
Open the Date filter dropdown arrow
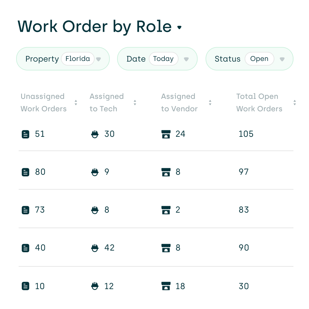point(186,59)
